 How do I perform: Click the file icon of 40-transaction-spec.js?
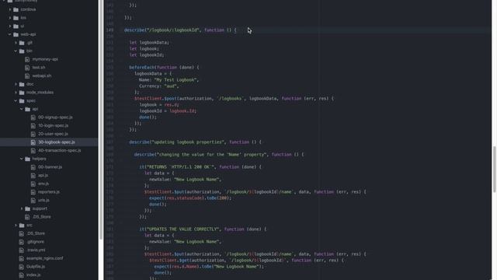pos(33,150)
